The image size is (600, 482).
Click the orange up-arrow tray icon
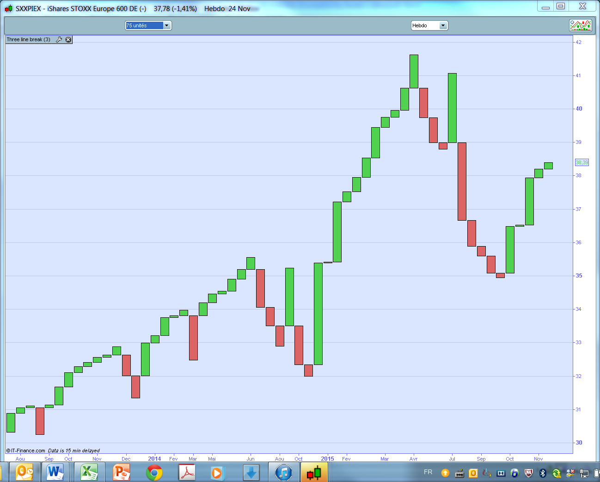point(445,473)
